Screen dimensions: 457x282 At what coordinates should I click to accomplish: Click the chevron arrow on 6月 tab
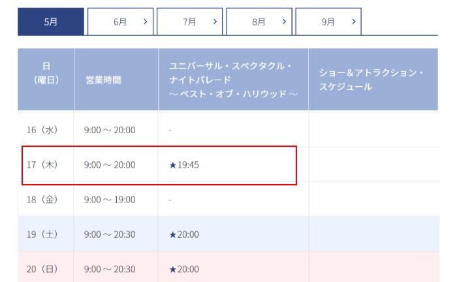click(x=145, y=22)
